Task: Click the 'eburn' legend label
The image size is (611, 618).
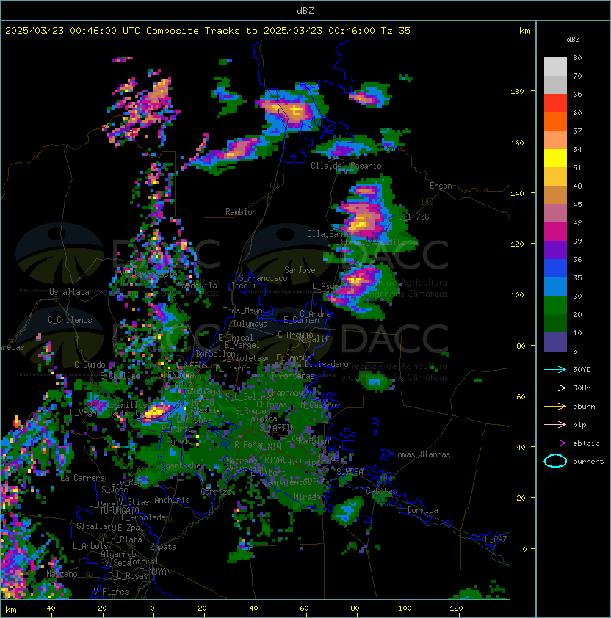Action: point(584,407)
